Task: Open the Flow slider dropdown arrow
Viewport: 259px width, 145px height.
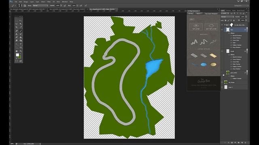Action: [x=77, y=6]
